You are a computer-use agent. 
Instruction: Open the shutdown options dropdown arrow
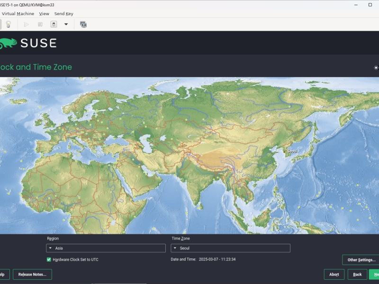tap(66, 25)
